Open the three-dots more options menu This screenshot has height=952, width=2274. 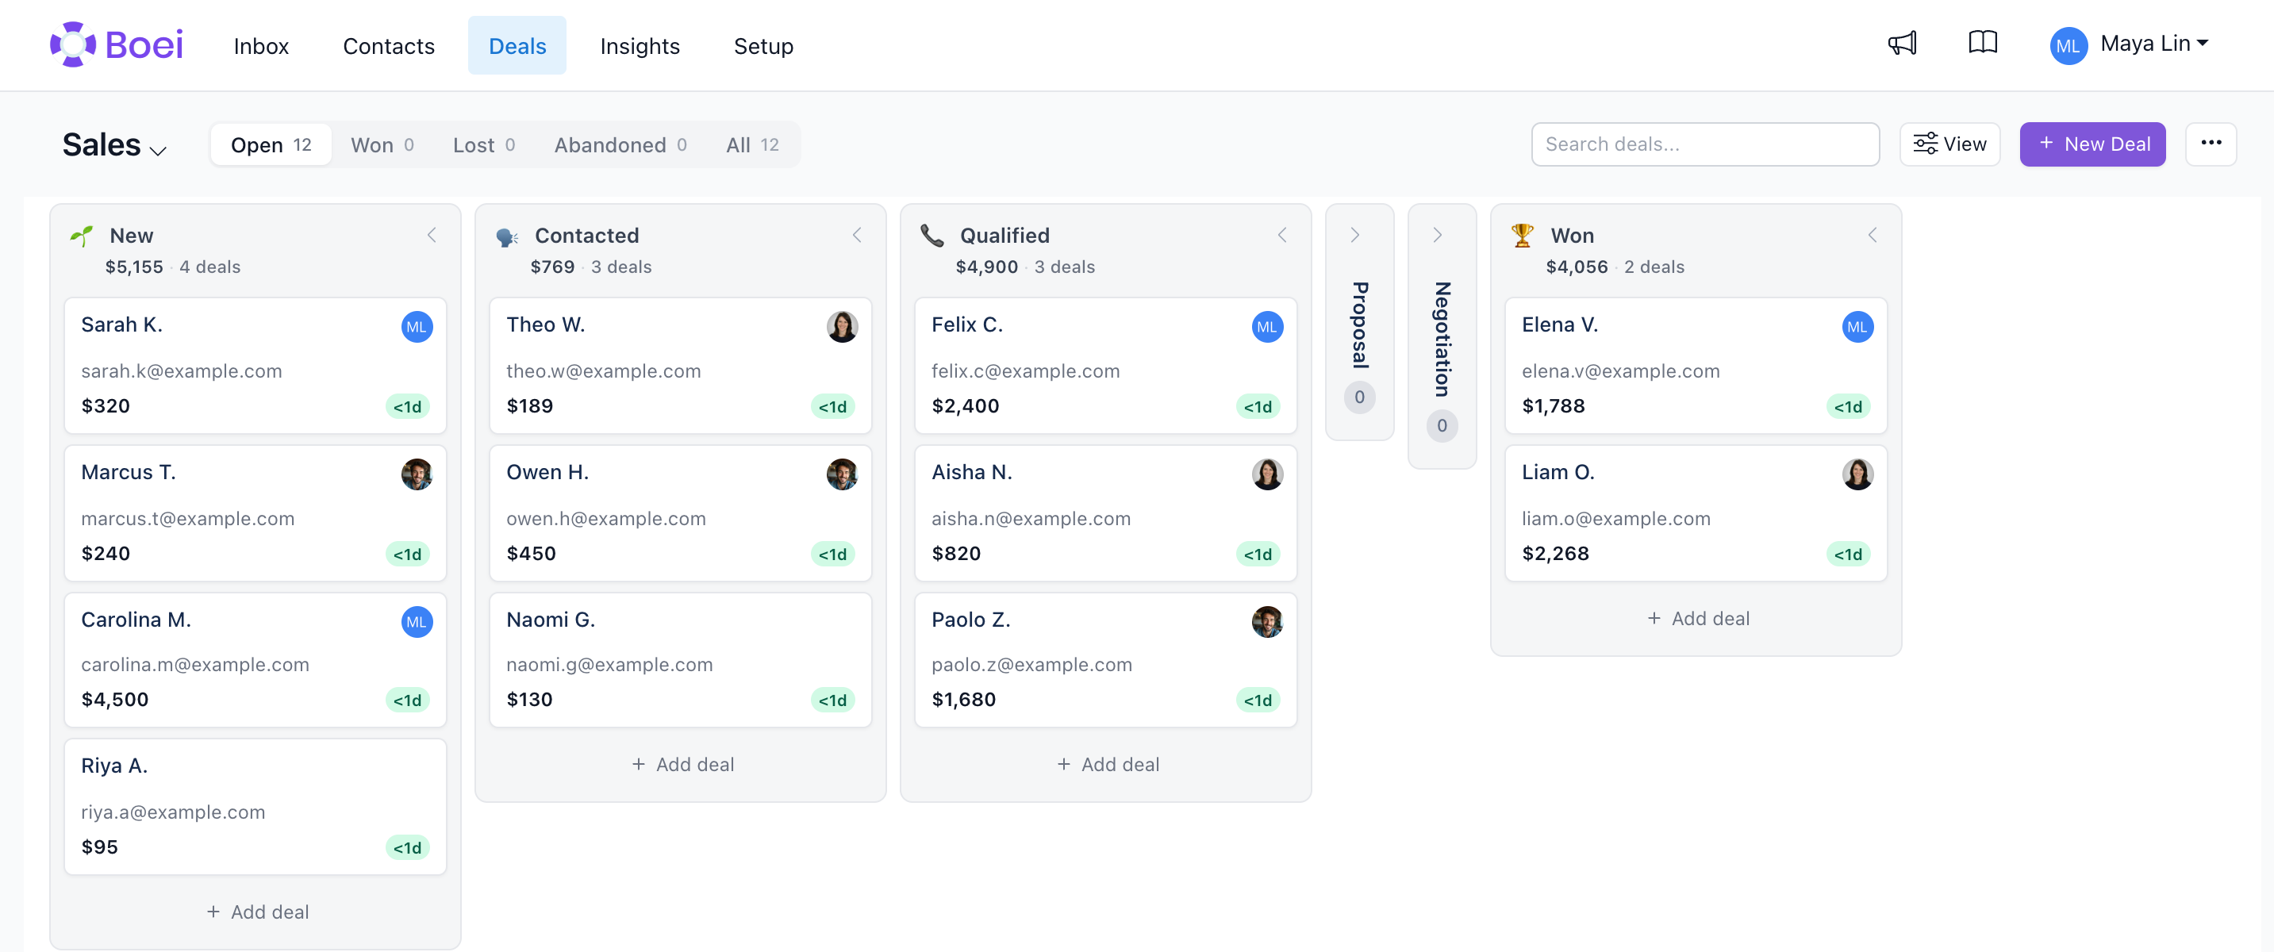point(2211,144)
